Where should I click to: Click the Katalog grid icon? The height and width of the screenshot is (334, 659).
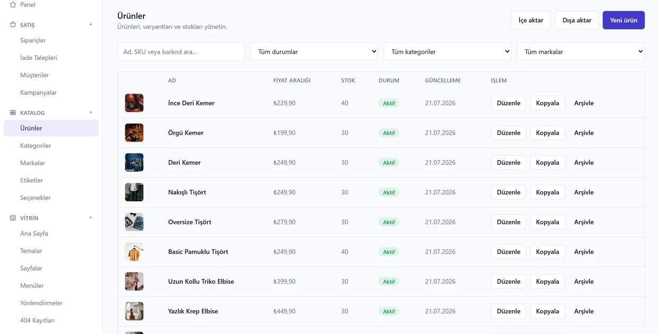(x=13, y=113)
